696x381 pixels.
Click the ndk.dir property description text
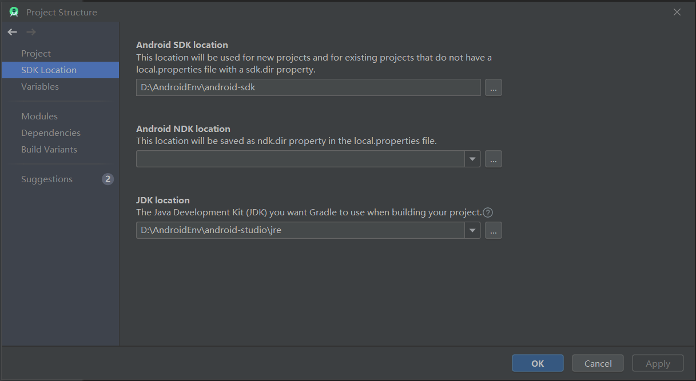[287, 141]
